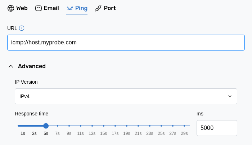Image resolution: width=252 pixels, height=145 pixels.
Task: Click the Advanced section heading
Action: [x=32, y=66]
